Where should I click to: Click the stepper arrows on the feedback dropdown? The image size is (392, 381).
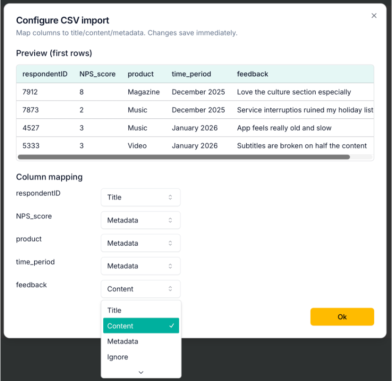[x=170, y=289]
